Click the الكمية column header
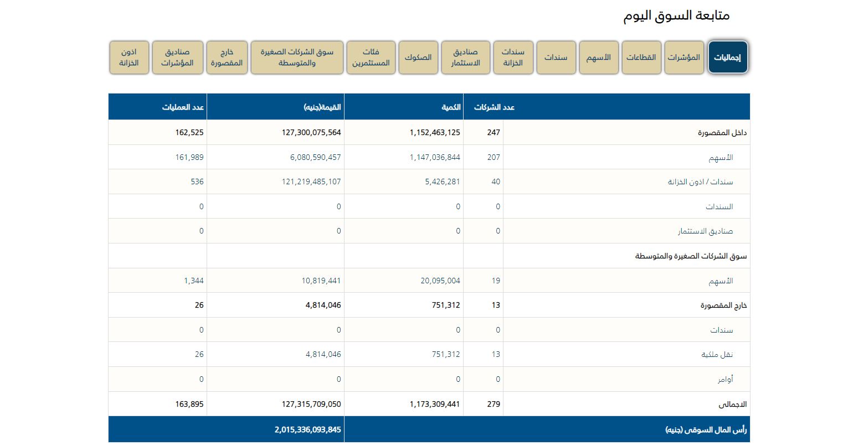This screenshot has width=843, height=446. click(x=451, y=107)
